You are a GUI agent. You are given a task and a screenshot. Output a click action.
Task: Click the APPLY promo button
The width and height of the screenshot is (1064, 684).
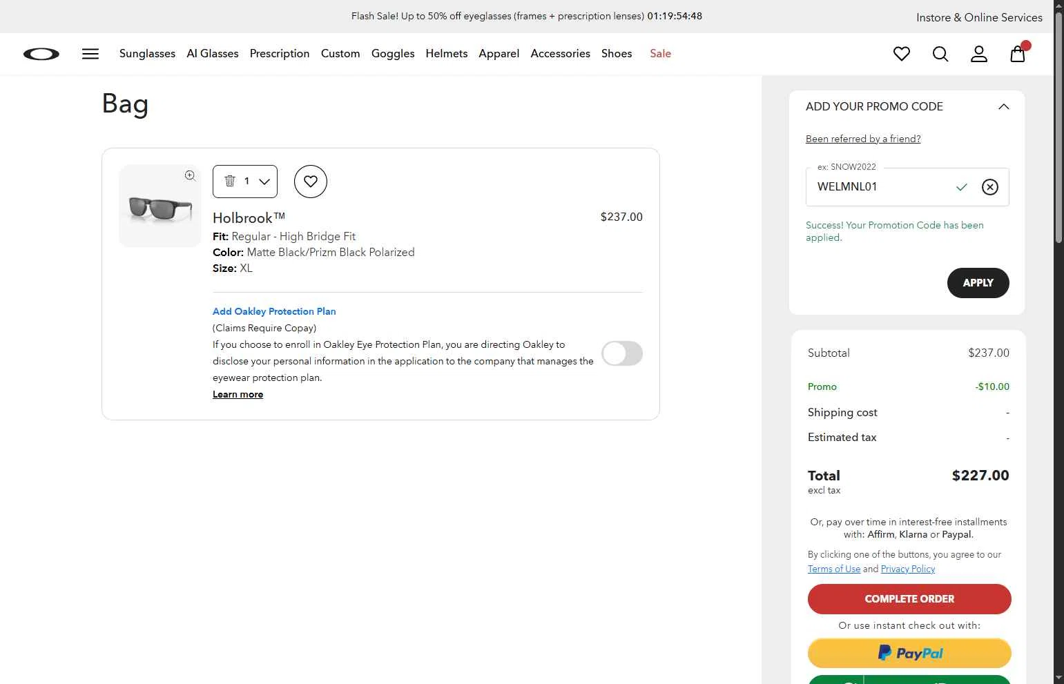[978, 283]
